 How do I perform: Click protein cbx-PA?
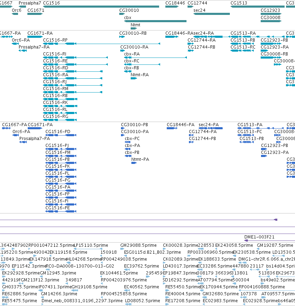[x=128, y=149]
